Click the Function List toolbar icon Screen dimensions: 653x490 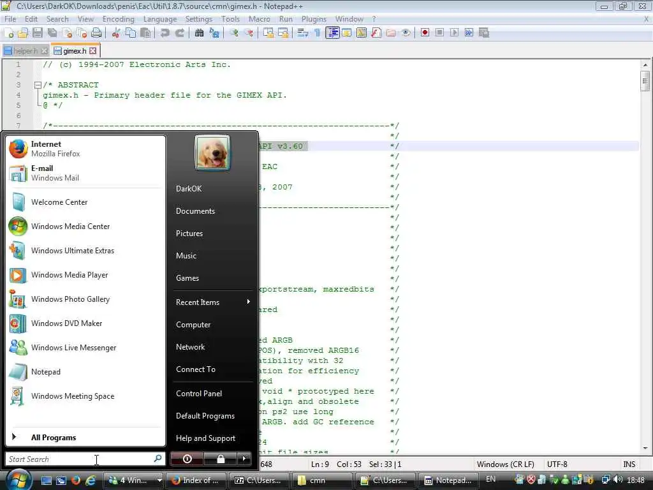[376, 33]
